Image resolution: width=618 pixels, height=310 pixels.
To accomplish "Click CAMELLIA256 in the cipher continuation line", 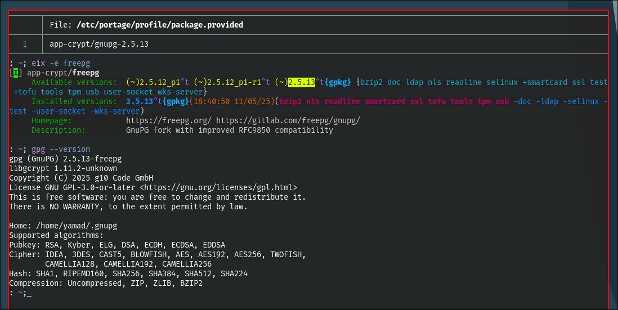I will (187, 264).
